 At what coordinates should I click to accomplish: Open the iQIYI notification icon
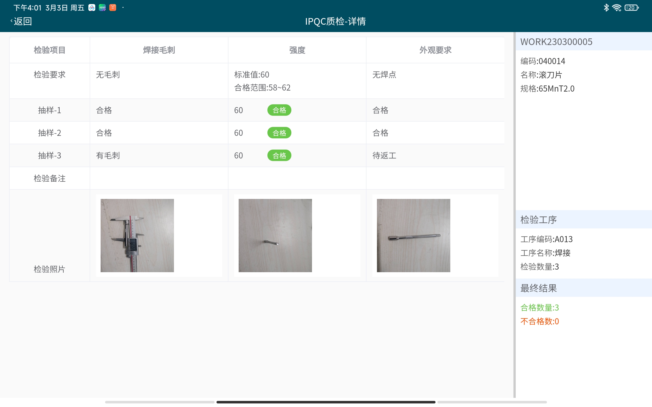tap(102, 8)
